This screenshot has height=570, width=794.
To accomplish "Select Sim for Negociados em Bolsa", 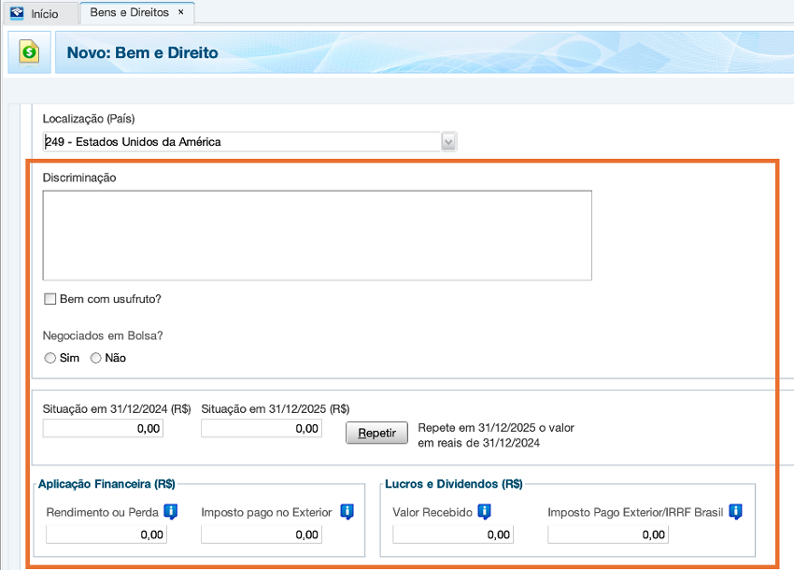I will pyautogui.click(x=50, y=358).
